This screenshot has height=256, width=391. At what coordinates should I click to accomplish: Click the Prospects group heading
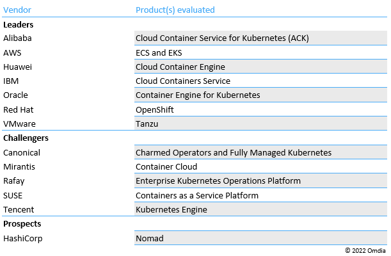click(x=22, y=224)
